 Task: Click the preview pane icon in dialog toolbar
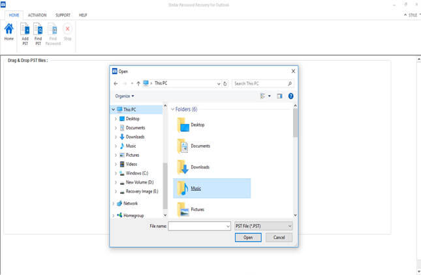279,95
